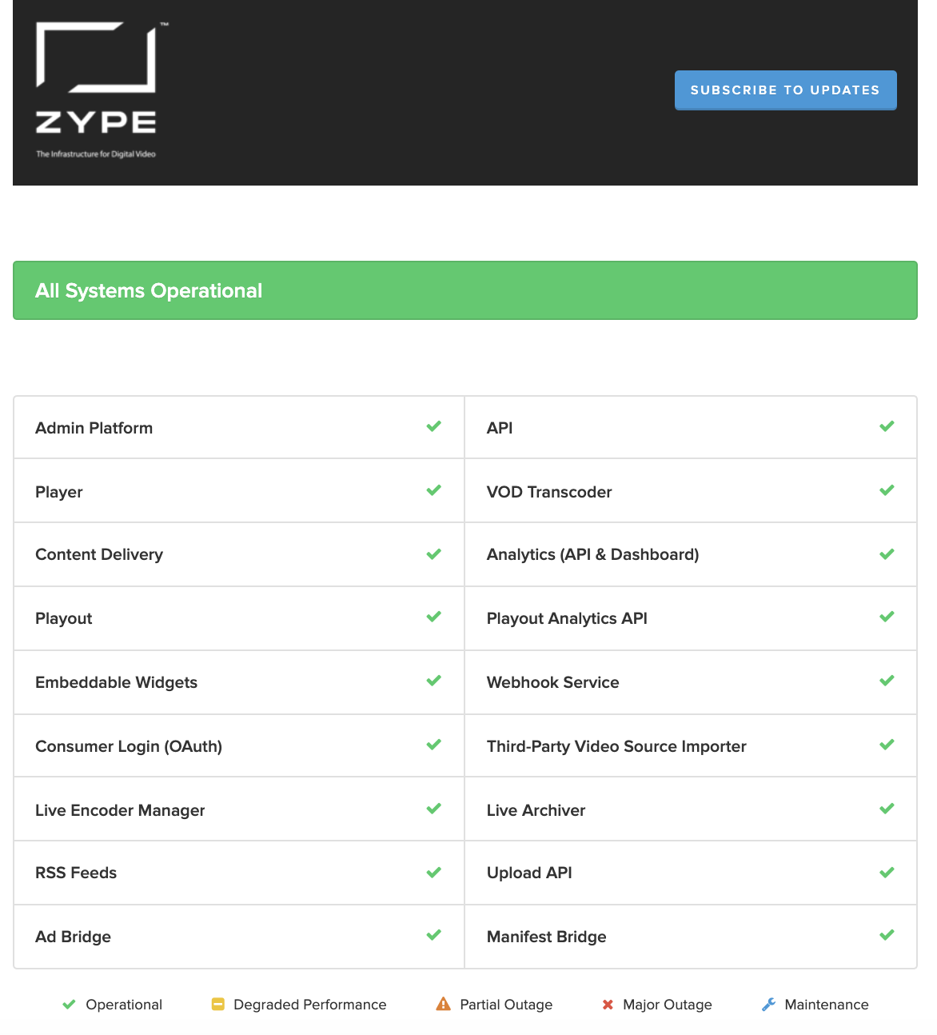Click the Analytics (API & Dashboard) component name

click(592, 554)
